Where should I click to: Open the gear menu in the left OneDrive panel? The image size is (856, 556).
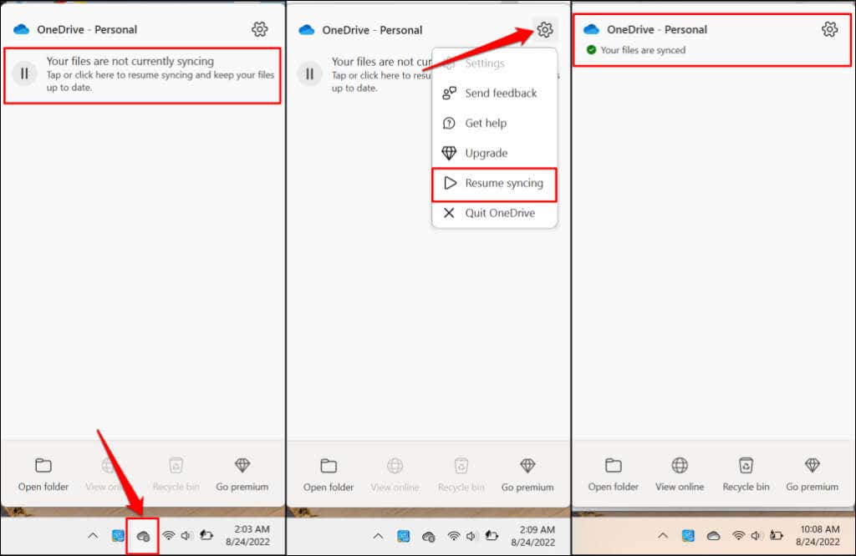click(260, 29)
